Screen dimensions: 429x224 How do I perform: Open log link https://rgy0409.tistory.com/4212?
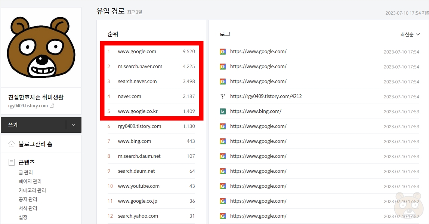266,96
